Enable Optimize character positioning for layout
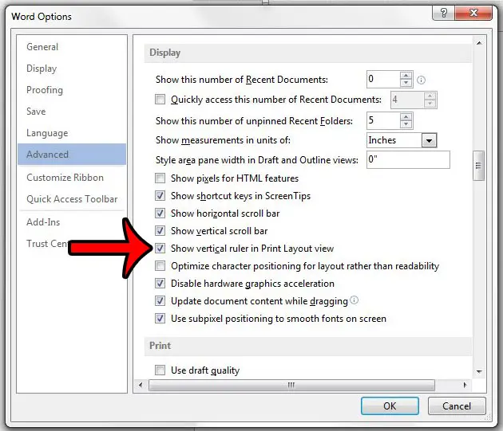The width and height of the screenshot is (503, 431). (x=160, y=266)
